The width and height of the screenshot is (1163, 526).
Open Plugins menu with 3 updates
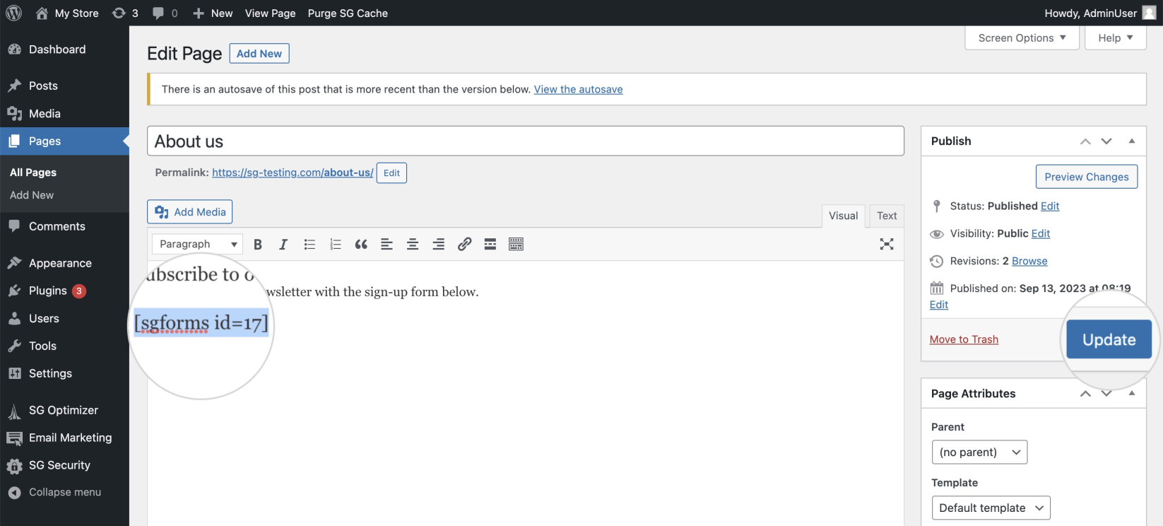[64, 291]
